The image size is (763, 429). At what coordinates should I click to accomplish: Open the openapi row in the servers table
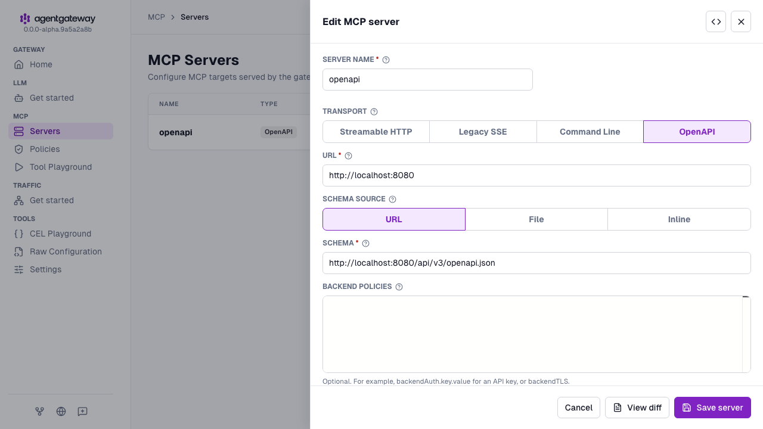229,132
